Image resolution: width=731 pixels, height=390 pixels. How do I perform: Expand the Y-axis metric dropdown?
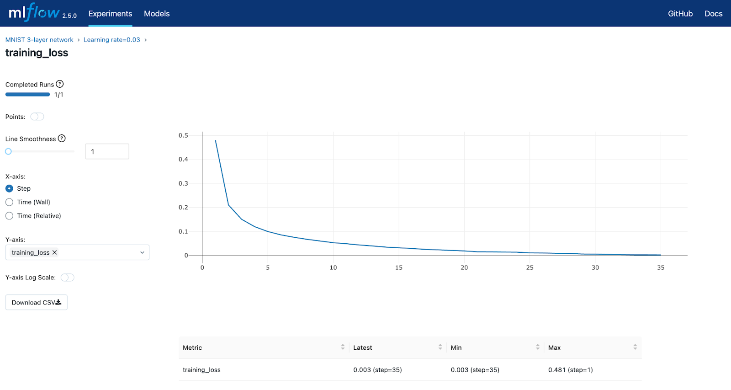pyautogui.click(x=142, y=252)
